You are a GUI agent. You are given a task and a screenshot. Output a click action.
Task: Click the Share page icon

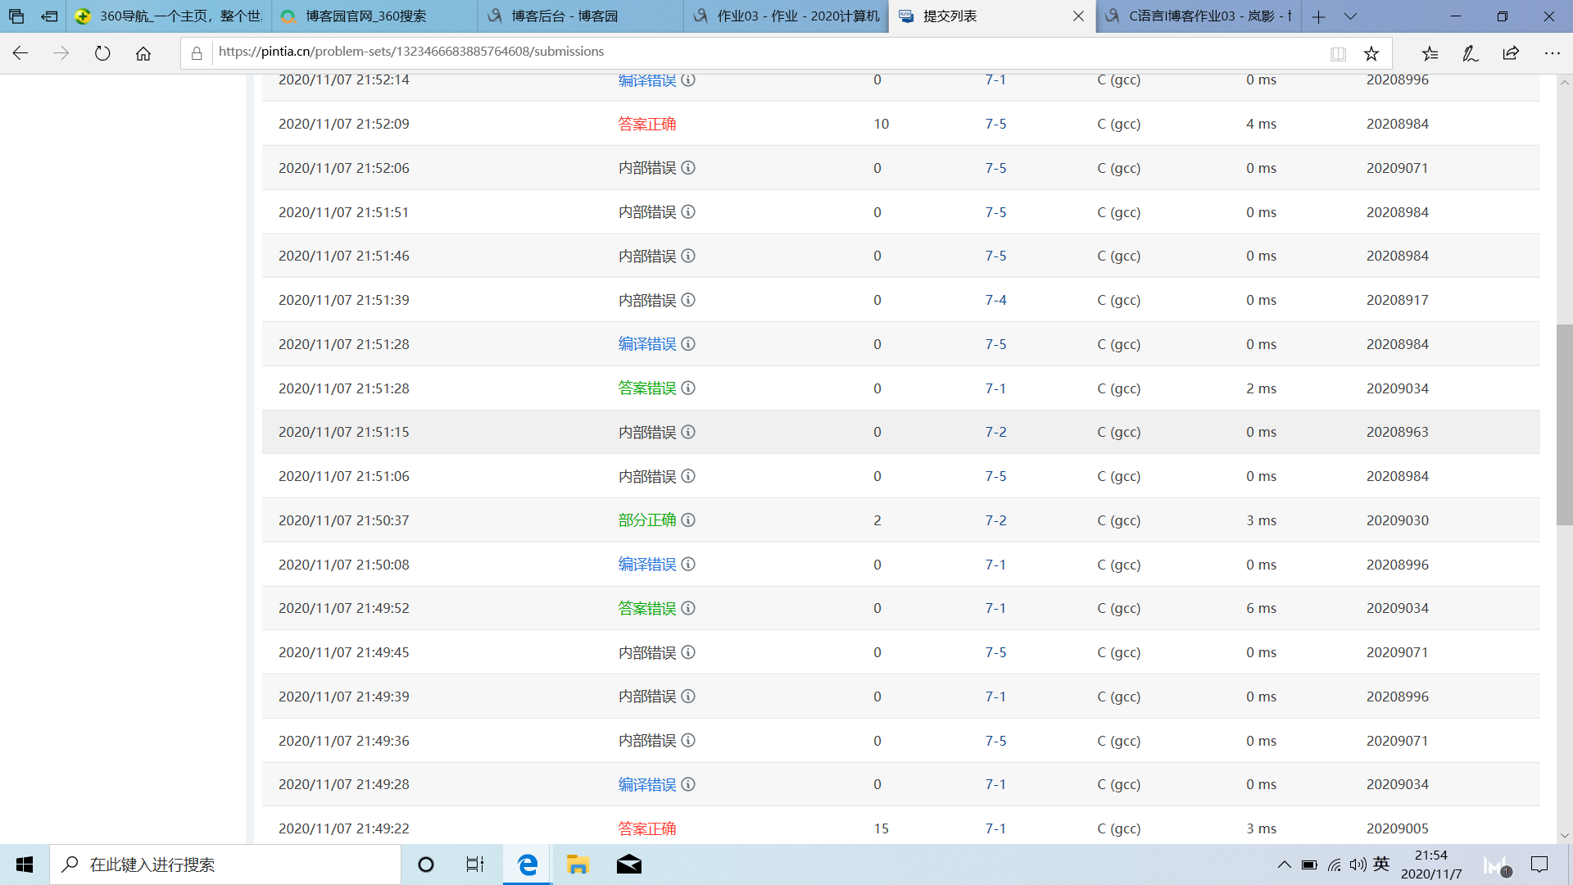[x=1511, y=53]
